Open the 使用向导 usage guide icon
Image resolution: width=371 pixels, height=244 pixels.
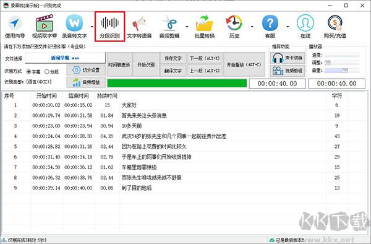[x=15, y=27]
